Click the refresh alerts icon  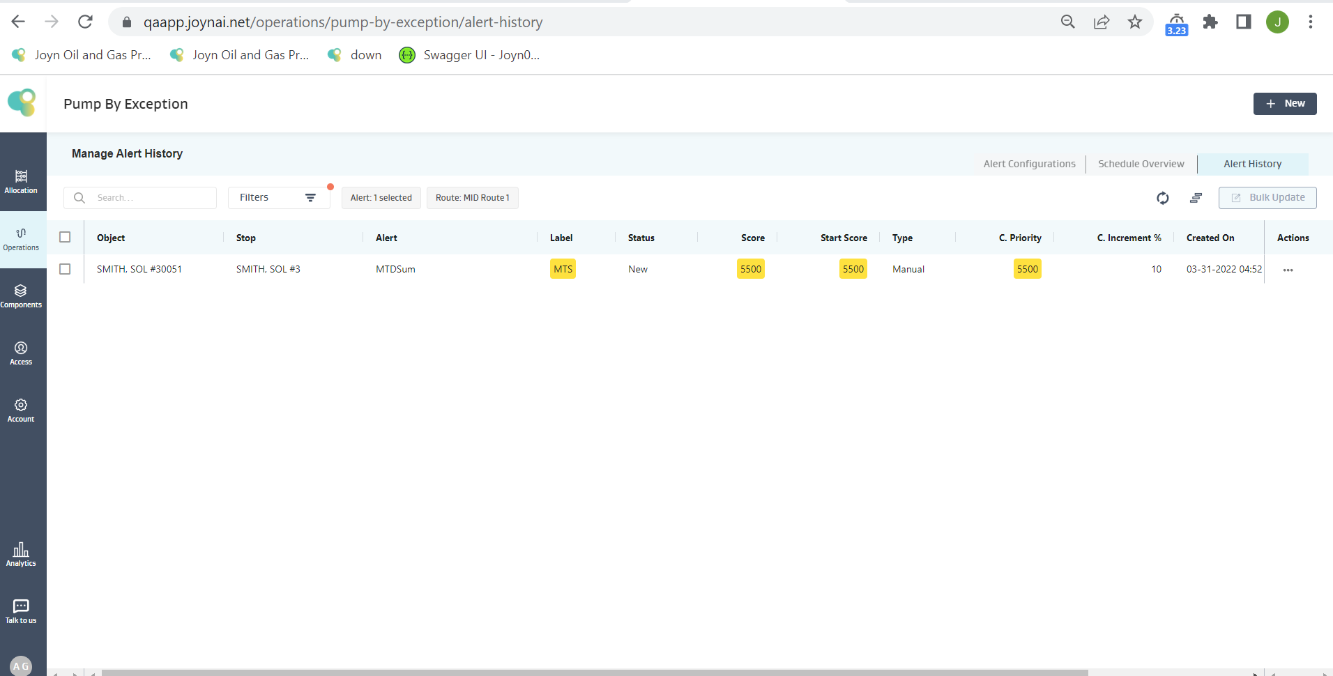point(1162,198)
